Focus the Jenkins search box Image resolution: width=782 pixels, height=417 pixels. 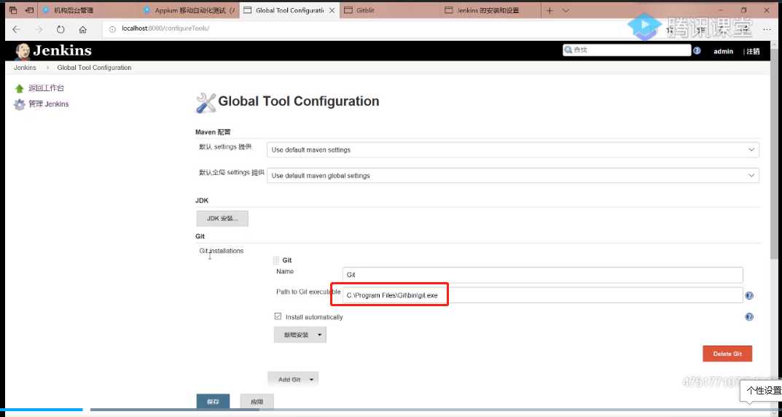[x=627, y=50]
